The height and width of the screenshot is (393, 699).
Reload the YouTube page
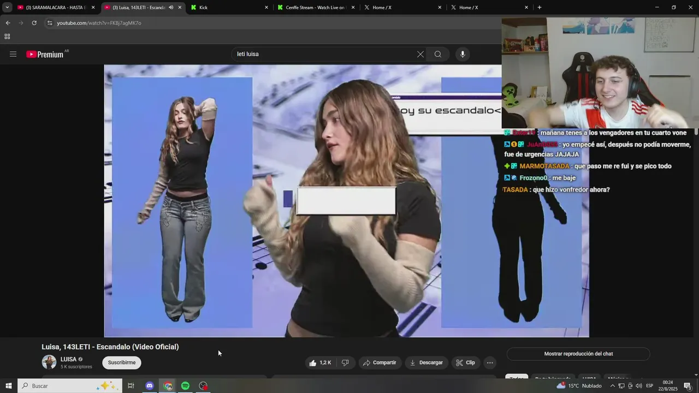point(34,23)
